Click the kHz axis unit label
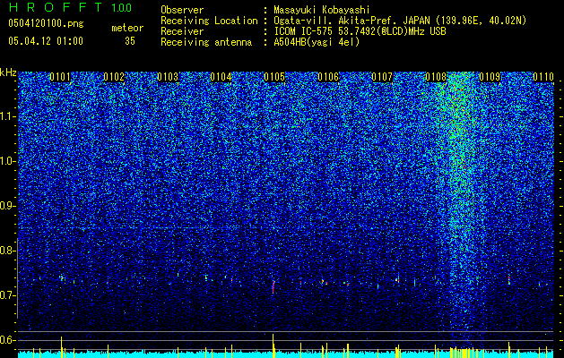 click(x=8, y=72)
